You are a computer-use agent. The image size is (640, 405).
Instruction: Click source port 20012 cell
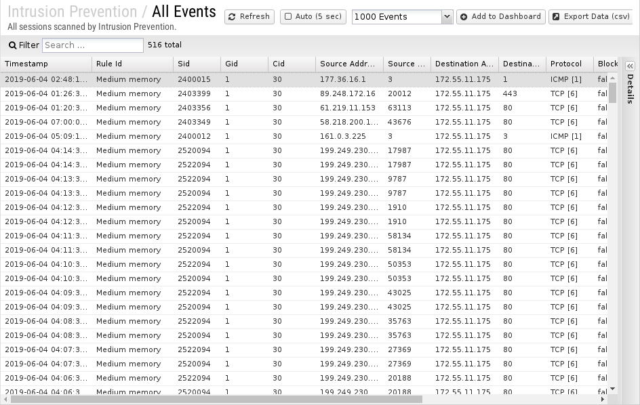399,94
